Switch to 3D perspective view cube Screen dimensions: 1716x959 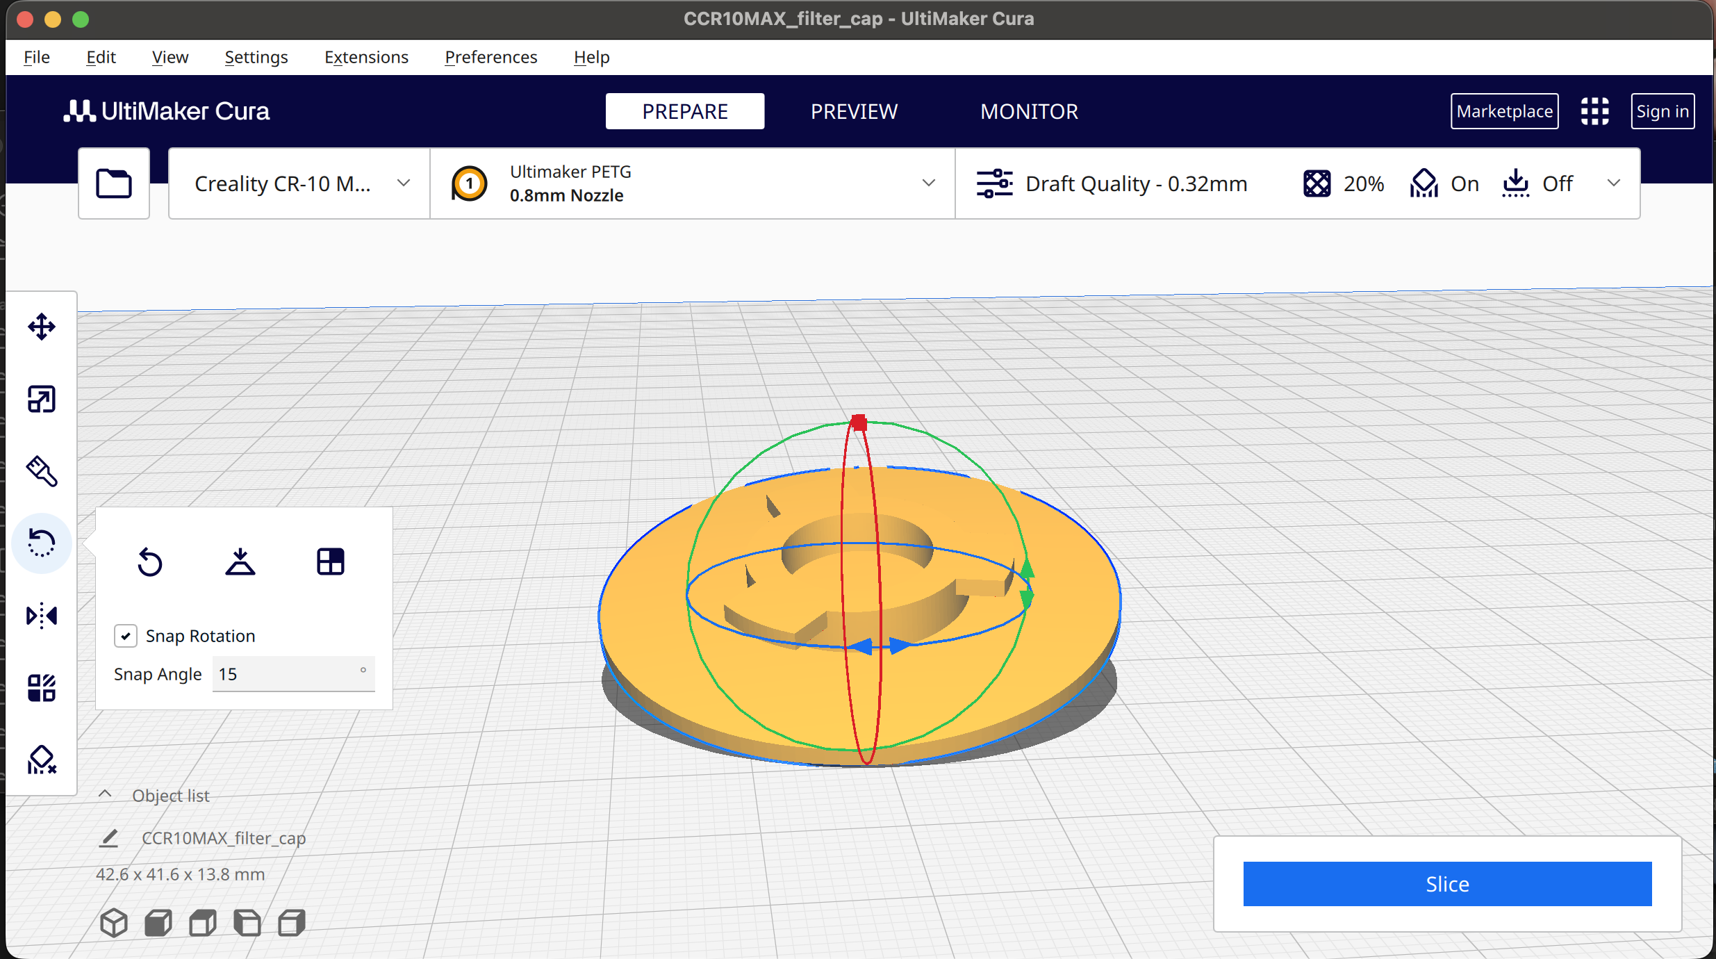(x=114, y=923)
